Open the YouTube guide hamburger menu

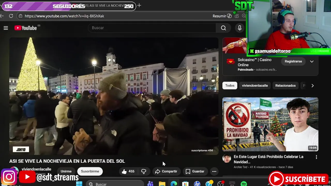pyautogui.click(x=6, y=28)
